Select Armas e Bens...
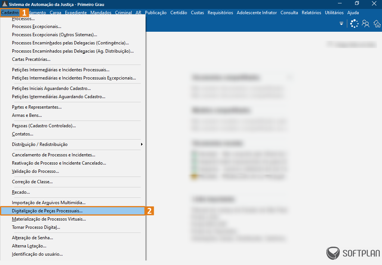This screenshot has width=382, height=265. pyautogui.click(x=27, y=115)
